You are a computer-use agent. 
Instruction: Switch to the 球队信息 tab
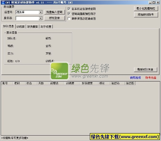(9, 26)
